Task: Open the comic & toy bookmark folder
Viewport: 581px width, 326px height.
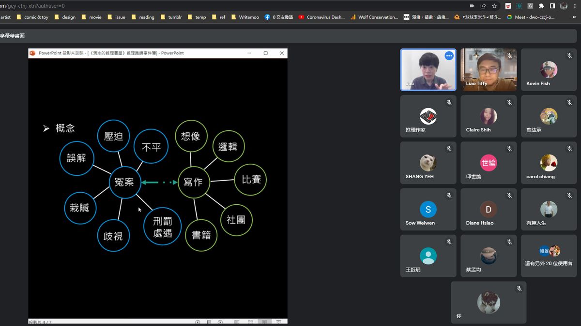Action: [x=32, y=17]
